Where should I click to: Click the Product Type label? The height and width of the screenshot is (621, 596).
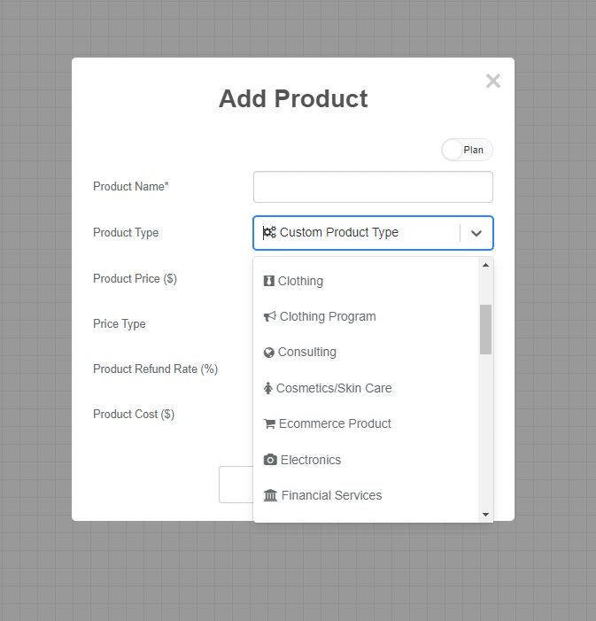tap(126, 233)
